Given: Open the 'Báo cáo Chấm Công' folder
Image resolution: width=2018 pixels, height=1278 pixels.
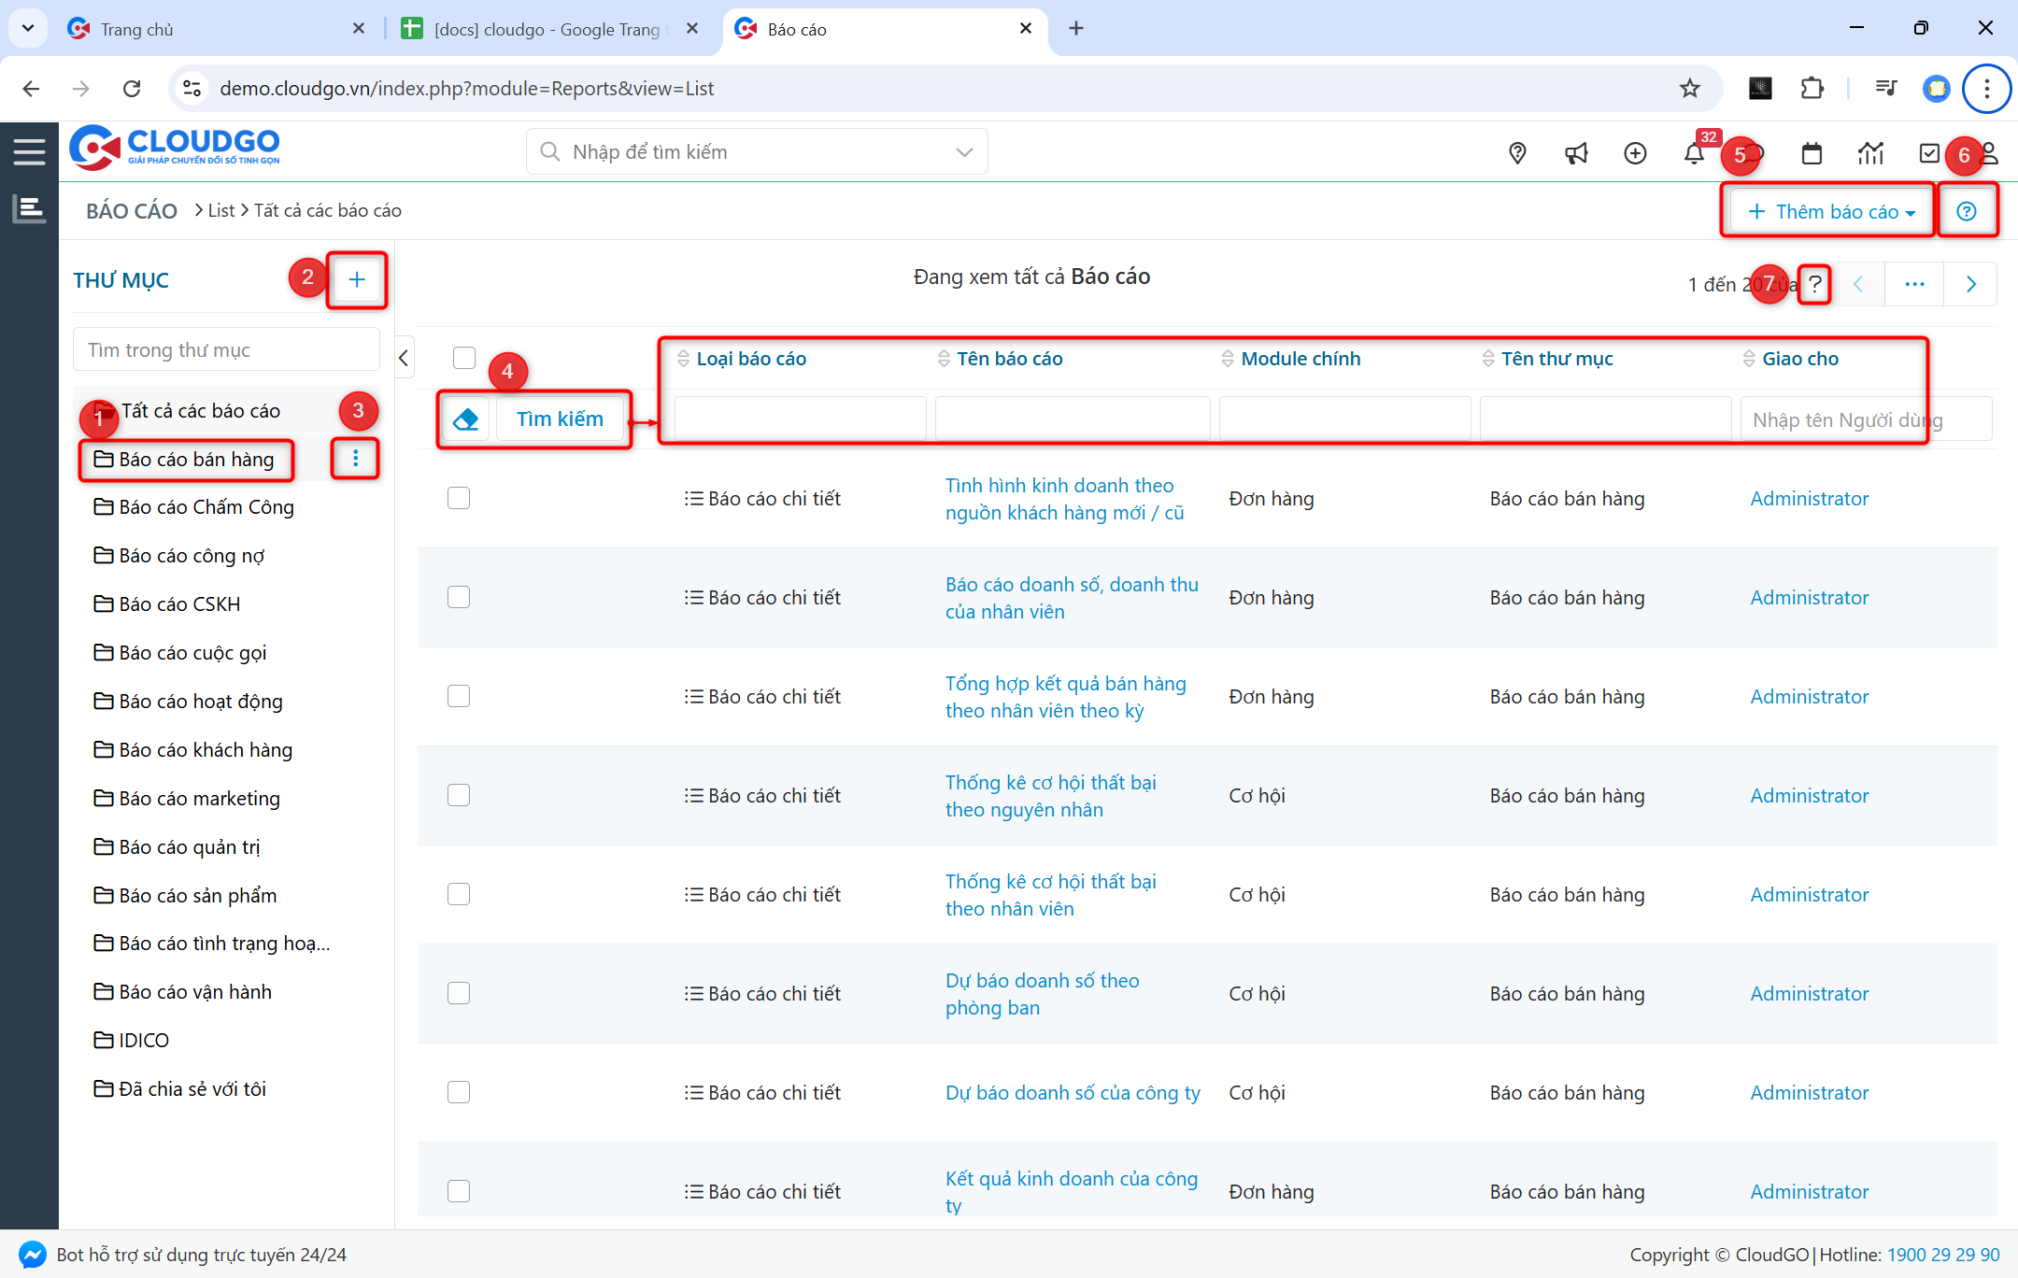Looking at the screenshot, I should point(206,507).
